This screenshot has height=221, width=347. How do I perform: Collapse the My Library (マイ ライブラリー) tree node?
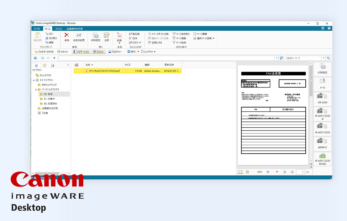click(34, 80)
